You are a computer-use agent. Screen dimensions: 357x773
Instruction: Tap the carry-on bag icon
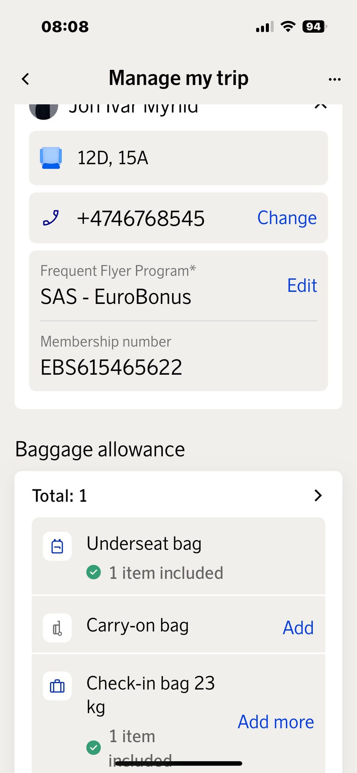point(57,628)
